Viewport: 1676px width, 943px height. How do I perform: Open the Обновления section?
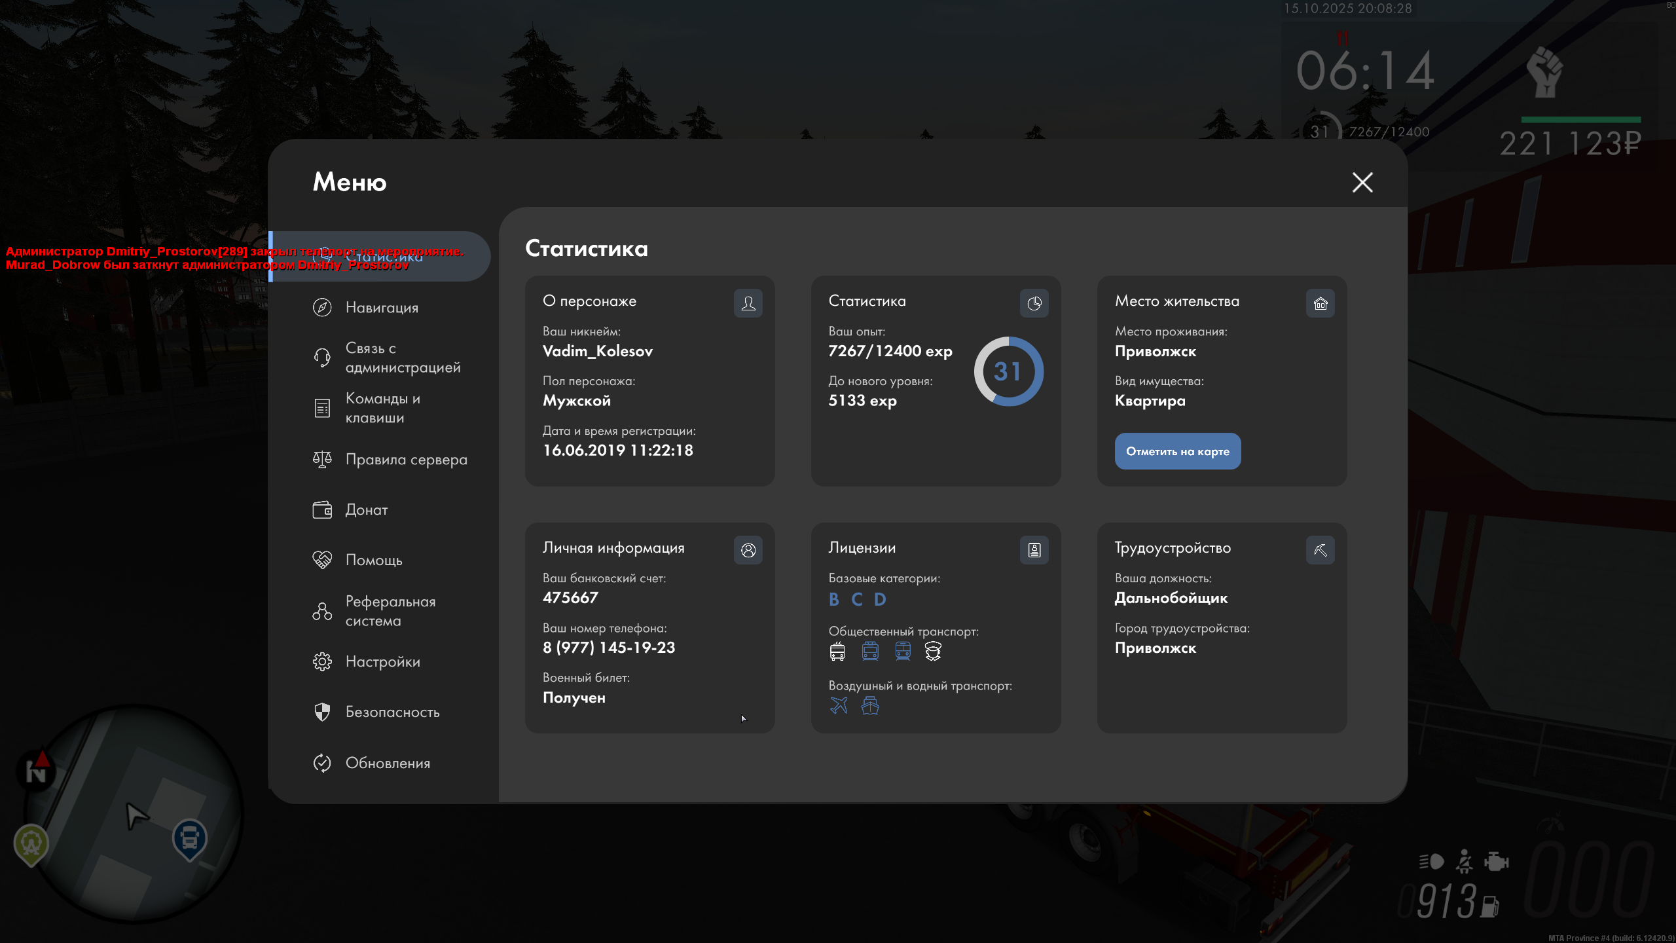click(388, 763)
